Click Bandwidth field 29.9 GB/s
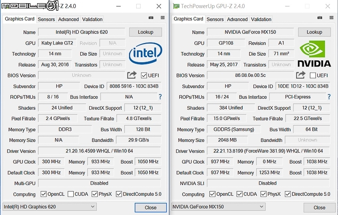 [138, 140]
